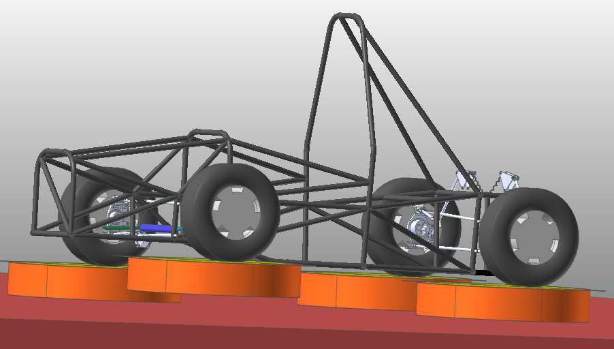Pick the blue rod in front suspension

(158, 229)
